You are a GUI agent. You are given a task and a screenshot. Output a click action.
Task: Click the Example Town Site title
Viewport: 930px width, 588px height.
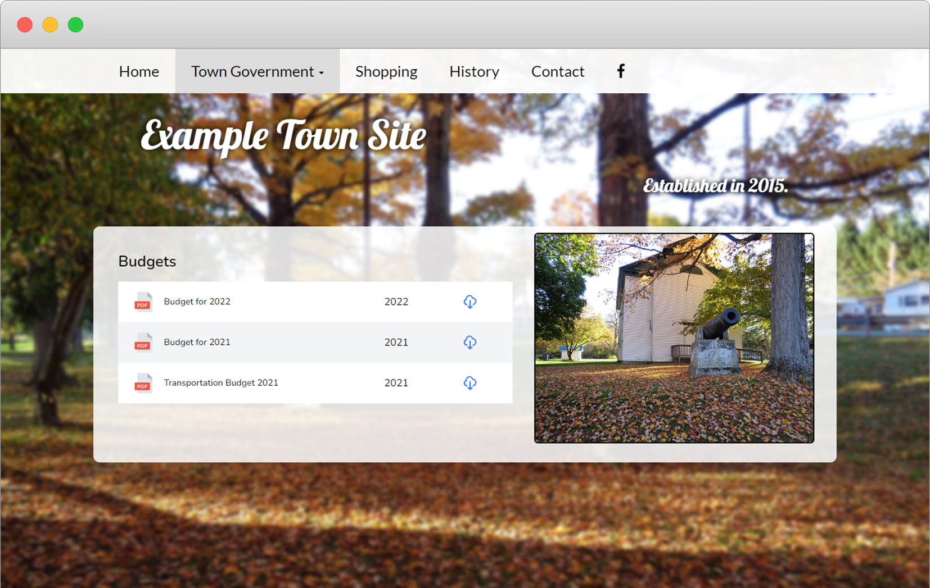283,136
